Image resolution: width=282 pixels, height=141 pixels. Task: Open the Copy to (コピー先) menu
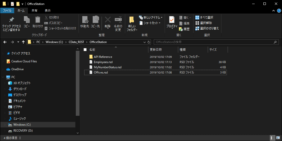point(95,22)
